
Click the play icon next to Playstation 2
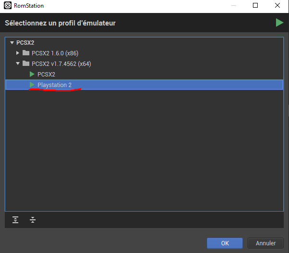pos(32,85)
